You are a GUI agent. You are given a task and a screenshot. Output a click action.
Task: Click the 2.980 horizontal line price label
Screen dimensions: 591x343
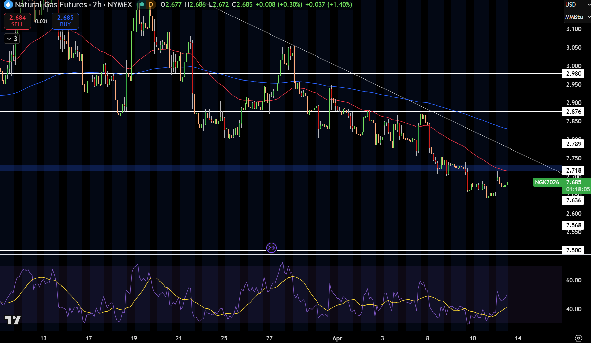pyautogui.click(x=573, y=74)
